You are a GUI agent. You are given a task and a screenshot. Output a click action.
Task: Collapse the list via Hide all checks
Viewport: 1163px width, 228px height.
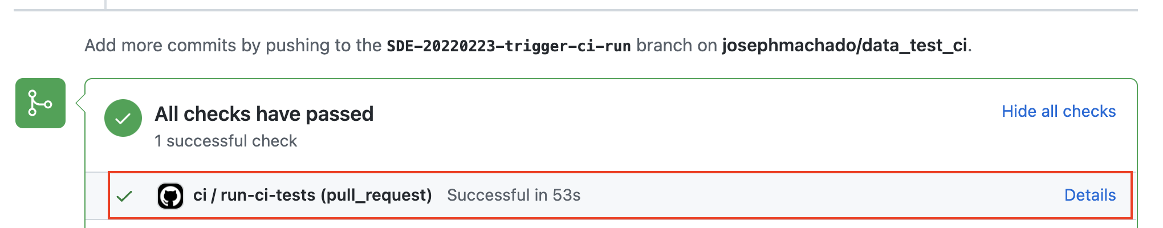coord(1058,111)
